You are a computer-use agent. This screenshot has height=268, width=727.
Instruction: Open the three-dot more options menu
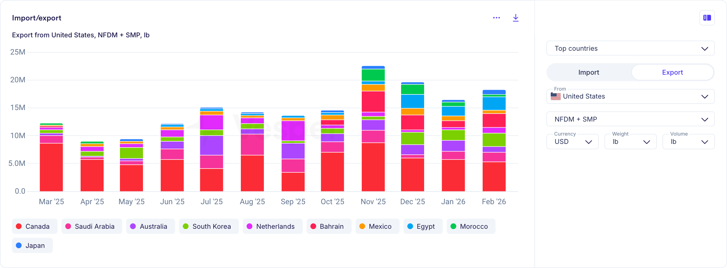(496, 18)
